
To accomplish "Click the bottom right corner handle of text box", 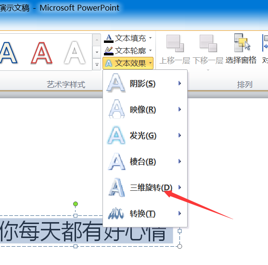I will [x=179, y=246].
